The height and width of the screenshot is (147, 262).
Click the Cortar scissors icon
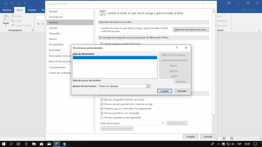pos(12,16)
